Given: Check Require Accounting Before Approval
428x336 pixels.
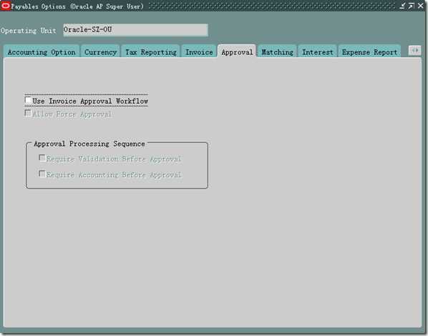Looking at the screenshot, I should tap(42, 174).
